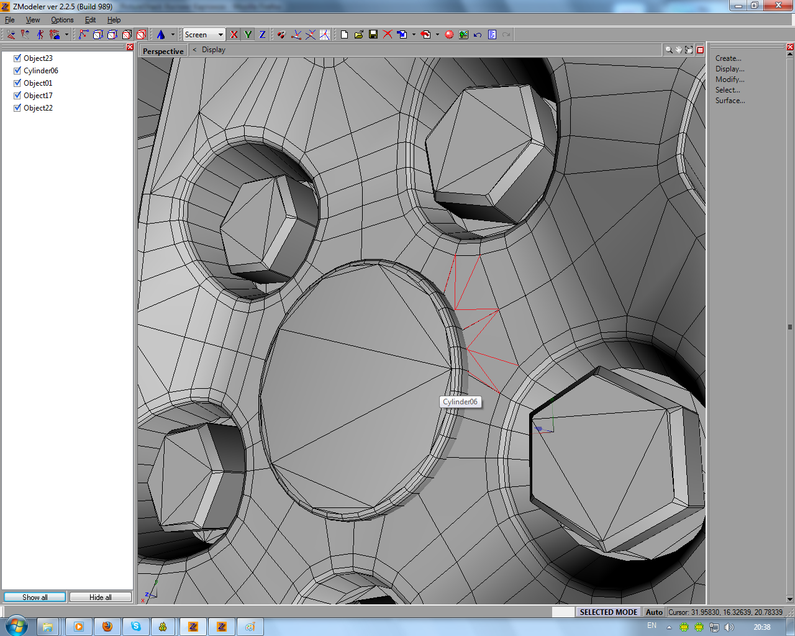Viewport: 795px width, 636px height.
Task: Click the axes manipulator icon after snap
Action: pos(296,35)
